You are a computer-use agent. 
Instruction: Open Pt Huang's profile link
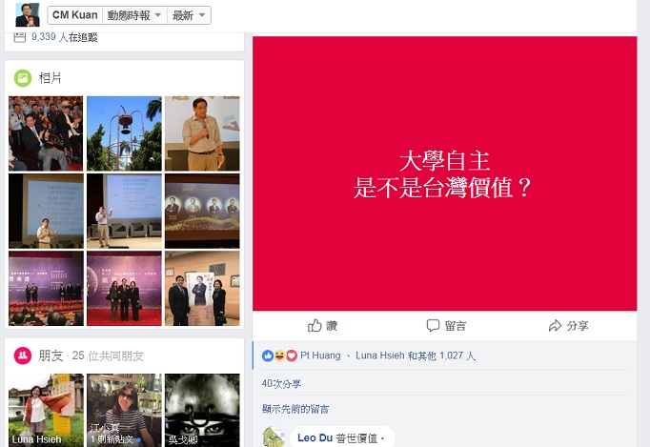pos(320,356)
